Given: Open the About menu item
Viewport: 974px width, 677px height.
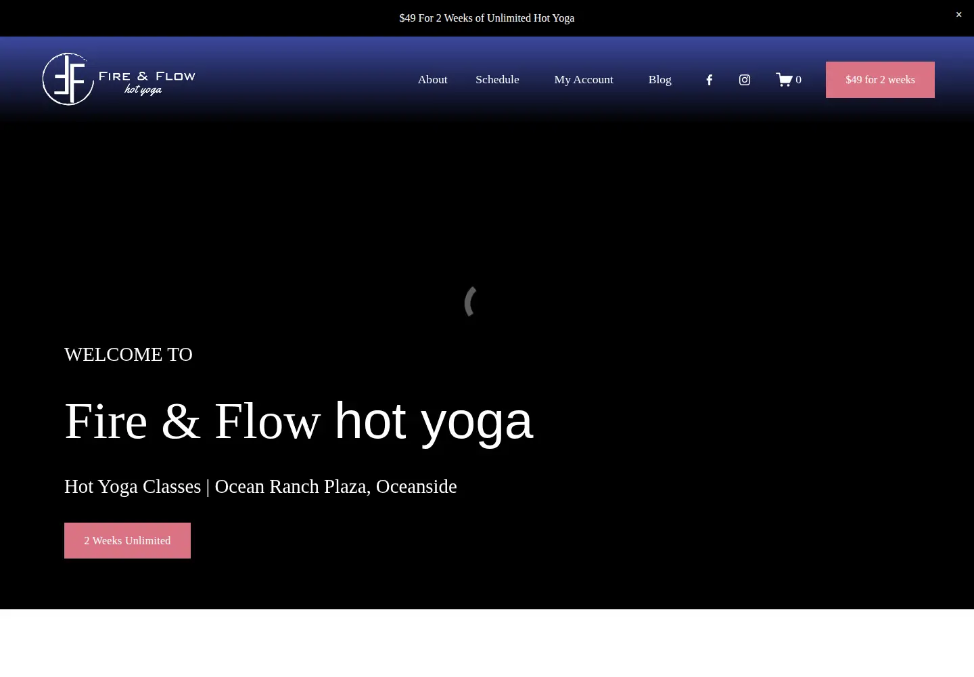Looking at the screenshot, I should click(432, 80).
